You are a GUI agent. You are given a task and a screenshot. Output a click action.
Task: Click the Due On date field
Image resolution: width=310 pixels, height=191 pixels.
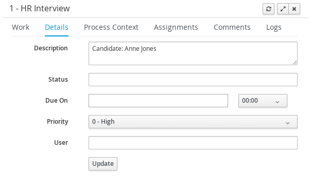click(158, 101)
